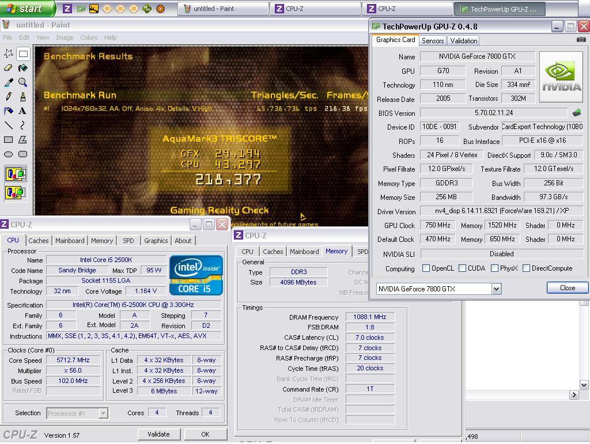The image size is (590, 444).
Task: Activate TechPowerUp GPU-Z taskbar button
Action: [x=500, y=9]
